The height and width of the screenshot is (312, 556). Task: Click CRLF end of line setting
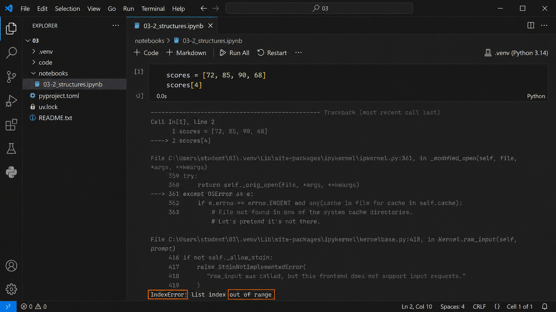point(479,306)
